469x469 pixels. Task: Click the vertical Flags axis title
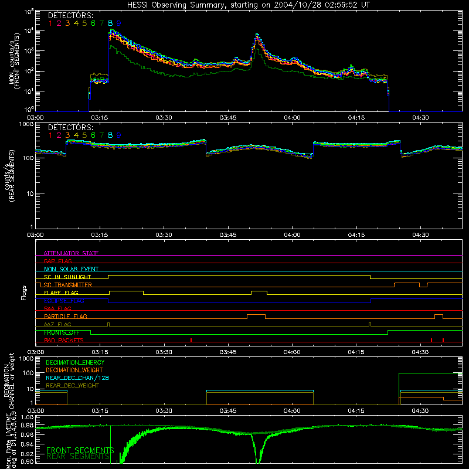[24, 293]
